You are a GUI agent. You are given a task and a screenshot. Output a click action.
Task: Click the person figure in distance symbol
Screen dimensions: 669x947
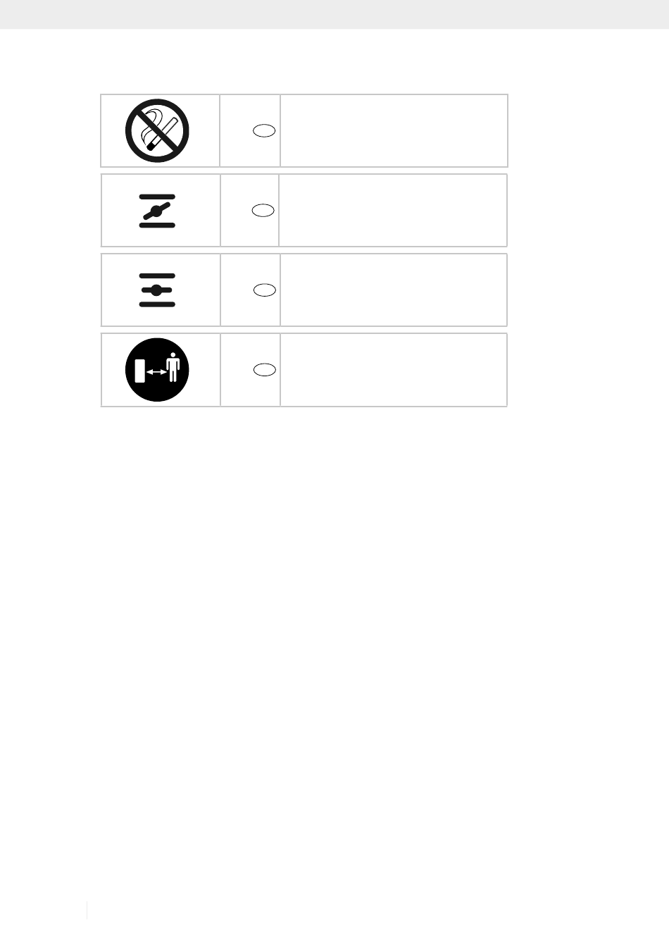[x=173, y=368]
